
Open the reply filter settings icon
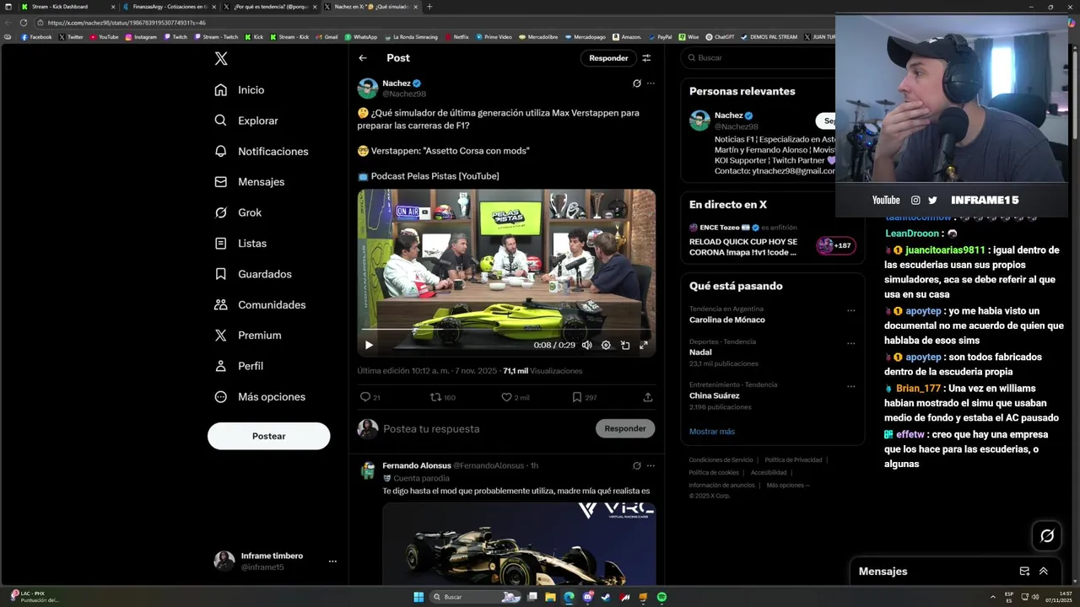pyautogui.click(x=646, y=58)
